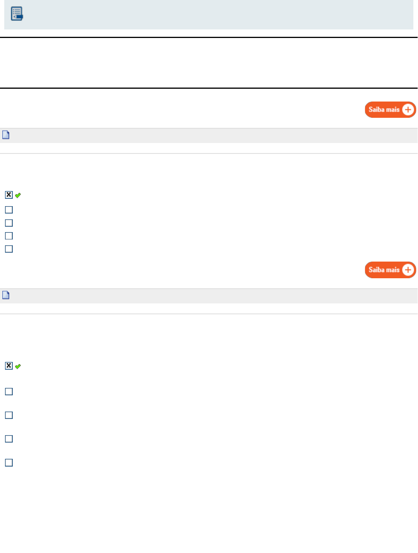
Task: Click the light blue banner at page top
Action: click(x=209, y=14)
